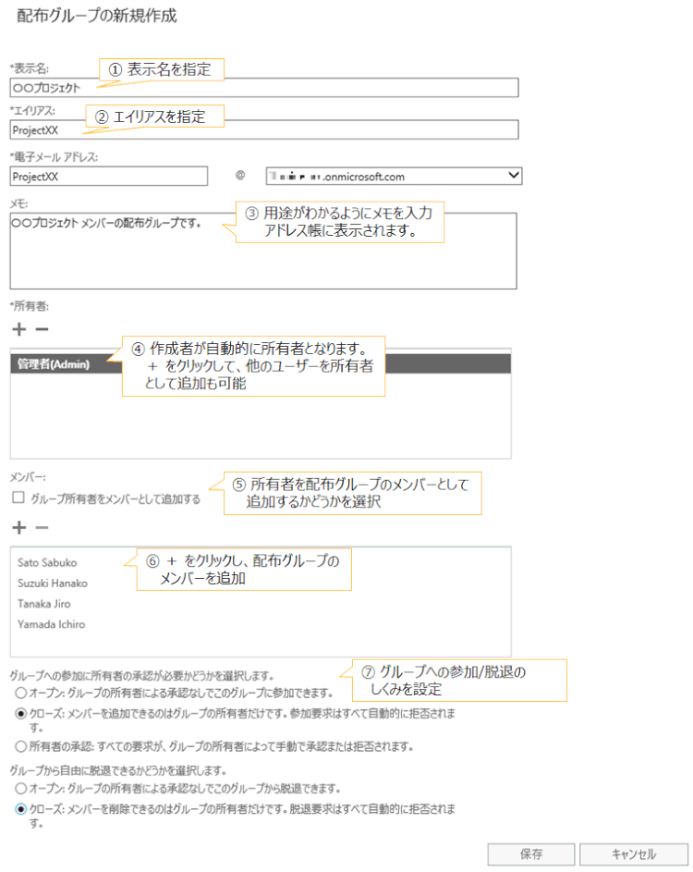Screen dimensions: 693x872
Task: Check グループ所有者をメンバーとして追加する
Action: pos(18,497)
